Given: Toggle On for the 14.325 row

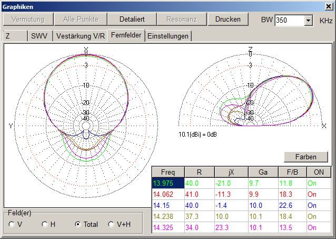Looking at the screenshot, I should coord(319,227).
